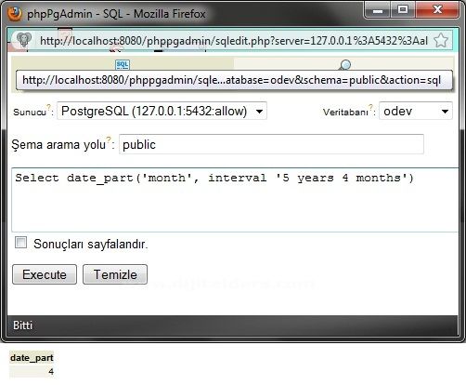Image resolution: width=466 pixels, height=385 pixels.
Task: Bookmark page with the star icon
Action: coord(441,41)
